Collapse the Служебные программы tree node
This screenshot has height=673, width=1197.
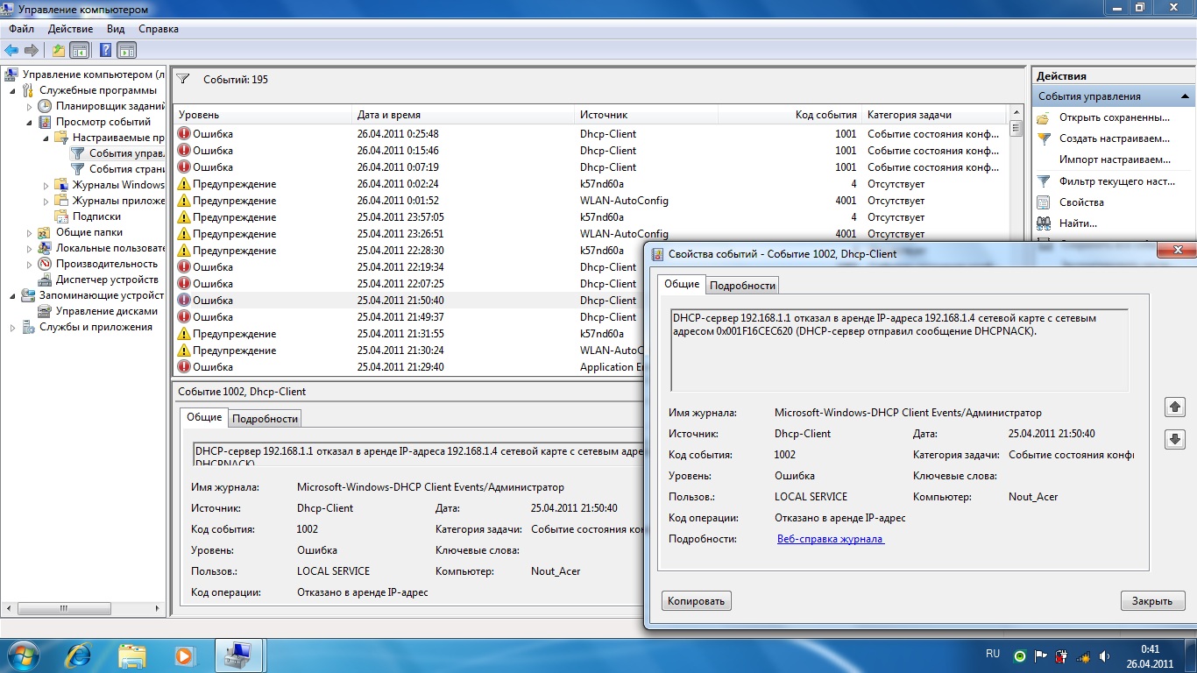13,90
